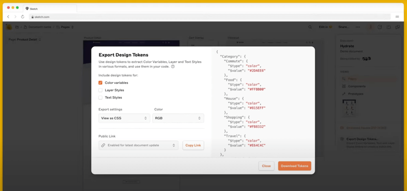The height and width of the screenshot is (191, 407).
Task: Expand the Public Link enabled dropdown
Action: [x=138, y=145]
